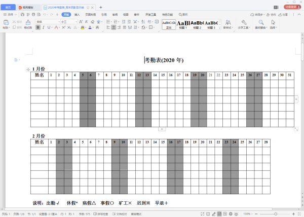Switch to the 插入 ribbon tab

click(x=77, y=15)
